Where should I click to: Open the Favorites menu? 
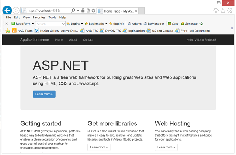coord(39,17)
